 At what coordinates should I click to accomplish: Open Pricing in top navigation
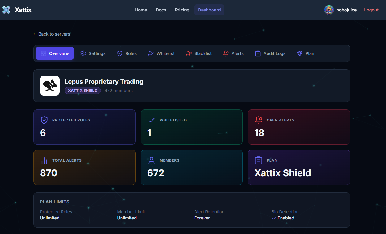click(182, 10)
